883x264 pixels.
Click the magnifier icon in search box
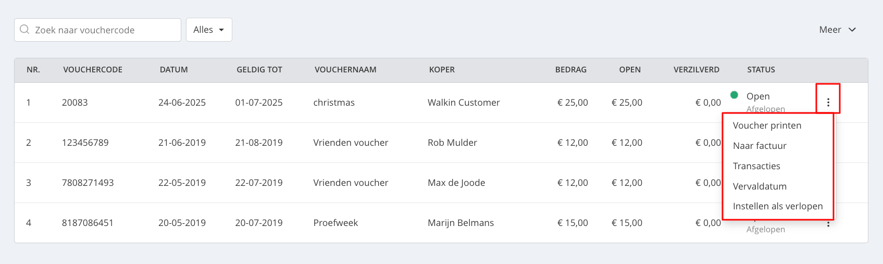24,30
